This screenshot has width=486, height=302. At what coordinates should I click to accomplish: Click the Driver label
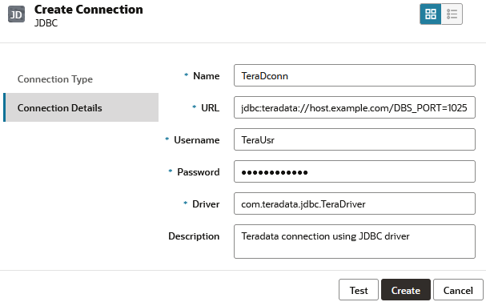(x=206, y=203)
